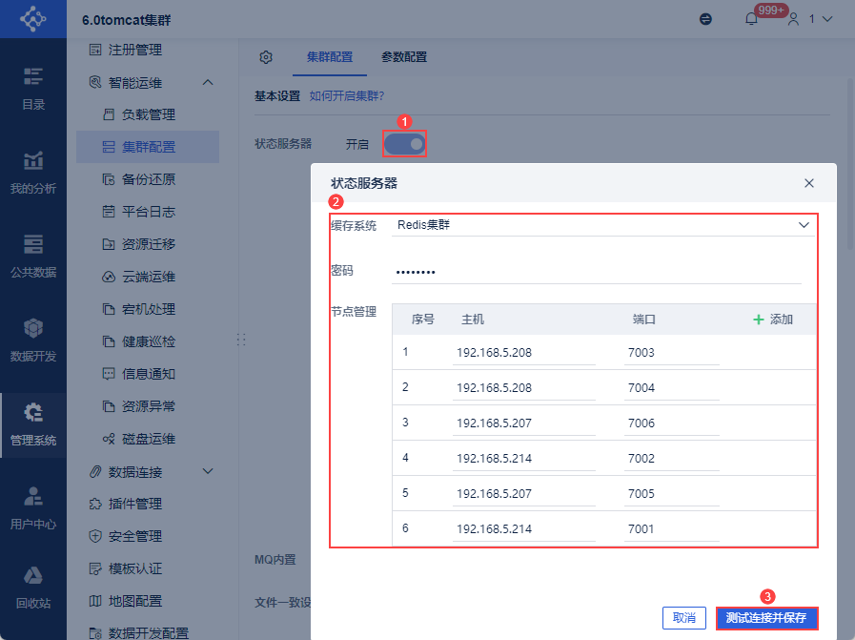Open 磁盘运维 in the side menu
This screenshot has height=640, width=855.
(x=139, y=439)
